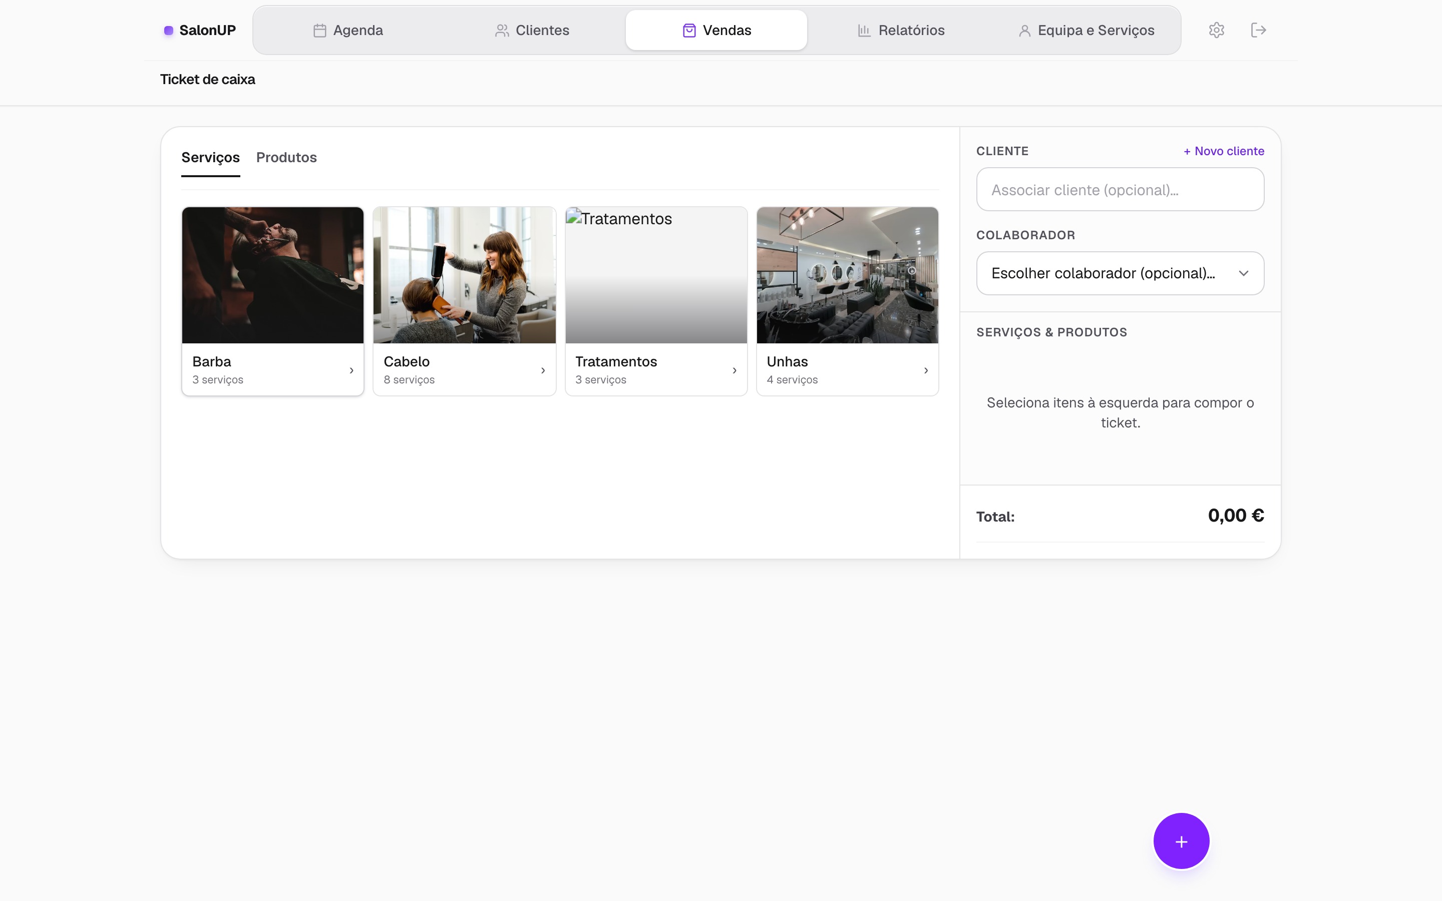Click the Barba category photo
The image size is (1442, 901).
tap(273, 275)
